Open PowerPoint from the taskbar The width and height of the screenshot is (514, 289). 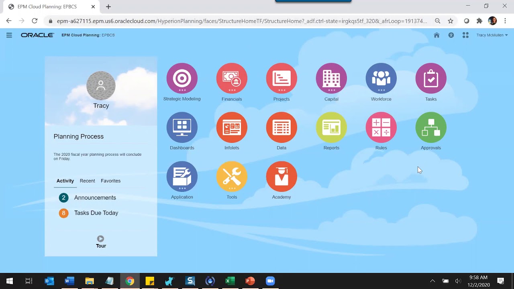tap(250, 281)
